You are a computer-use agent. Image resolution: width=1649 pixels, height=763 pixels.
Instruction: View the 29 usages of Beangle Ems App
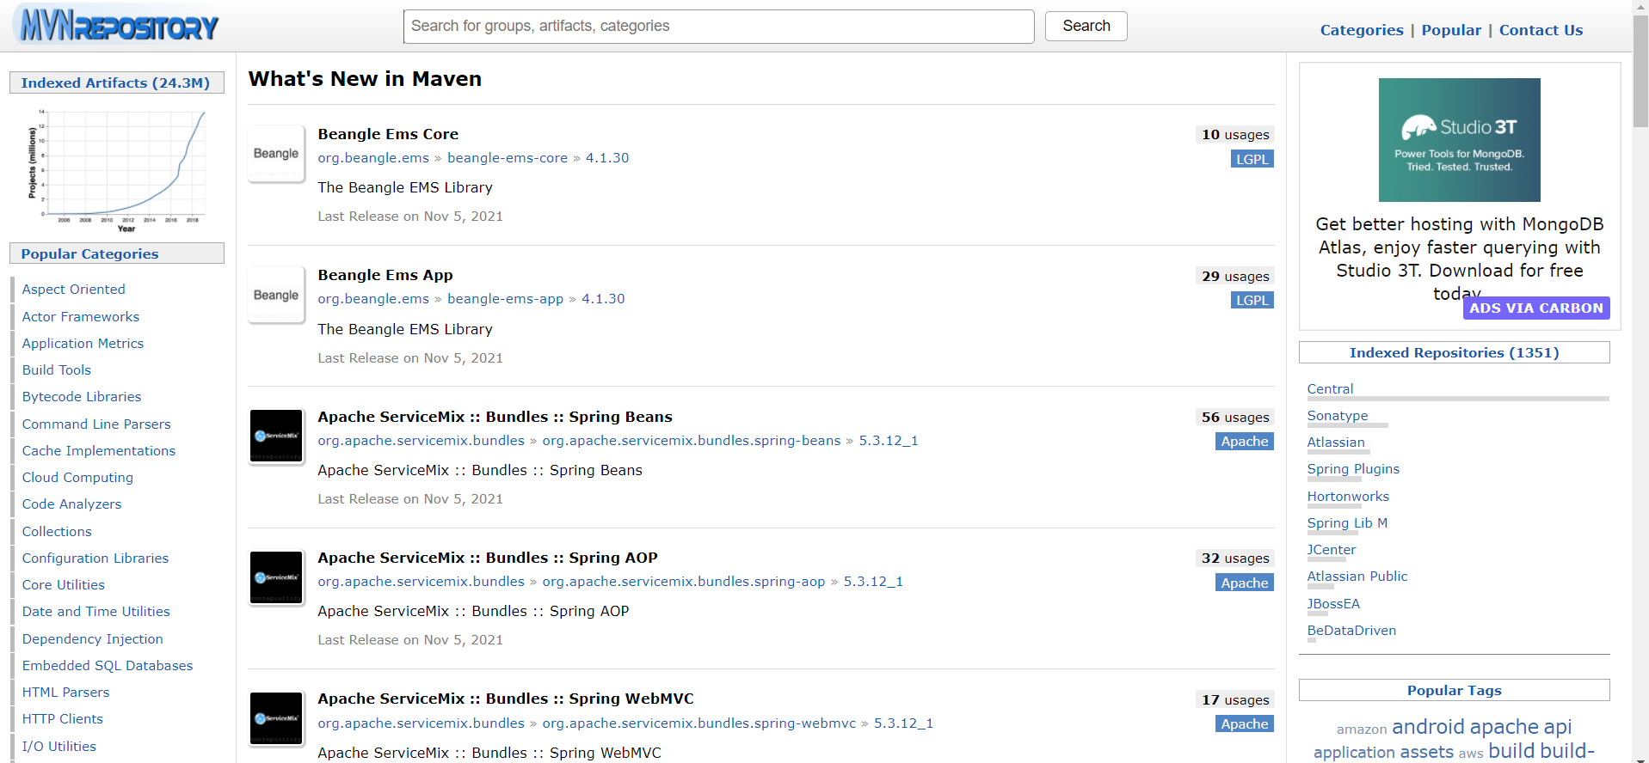click(1235, 277)
